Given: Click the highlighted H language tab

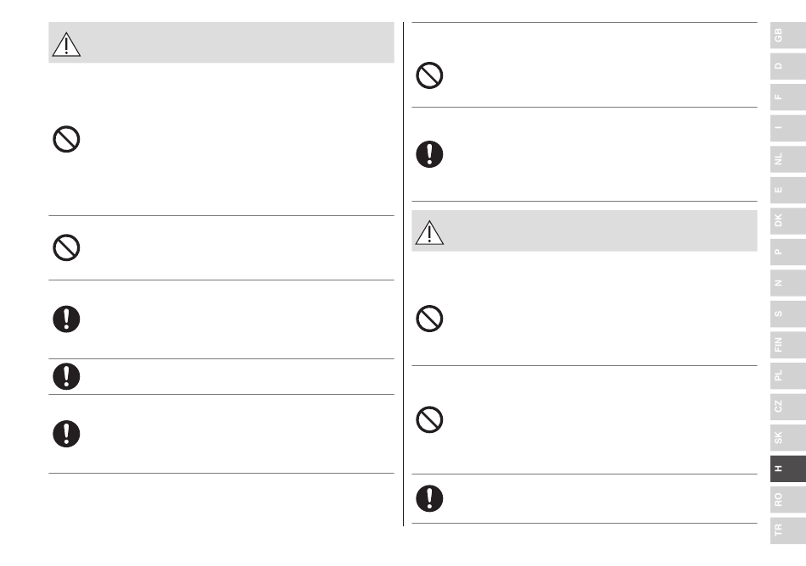Looking at the screenshot, I should pyautogui.click(x=787, y=469).
